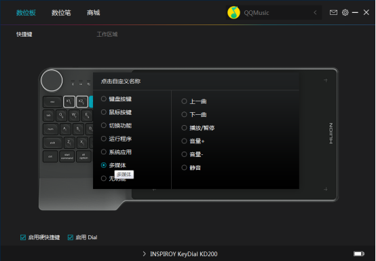The width and height of the screenshot is (376, 261).
Task: Open the 商城 store tab
Action: point(94,13)
